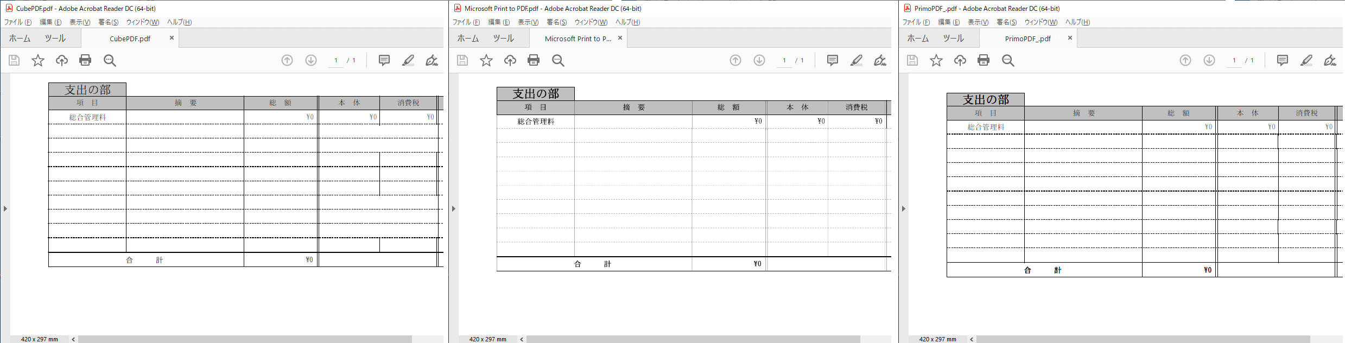Click the zoom search icon in PrimoPDF window
Screen dimensions: 1345x343
point(1008,60)
